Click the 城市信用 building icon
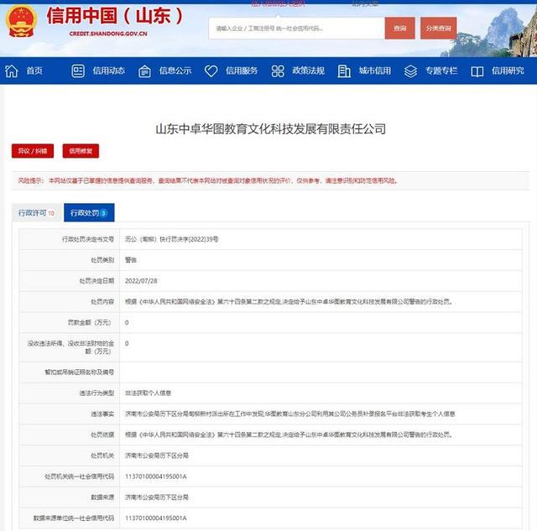Screen dimensions: 537x531 pos(344,70)
